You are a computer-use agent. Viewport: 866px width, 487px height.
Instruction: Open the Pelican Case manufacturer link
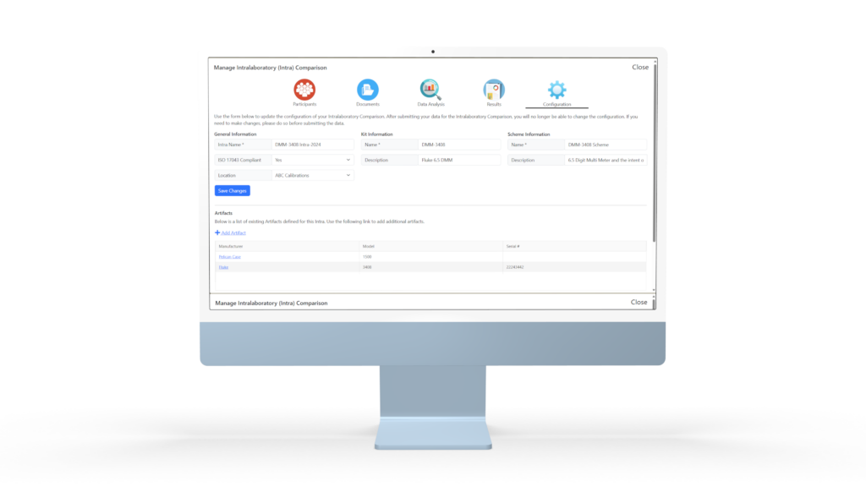tap(229, 256)
